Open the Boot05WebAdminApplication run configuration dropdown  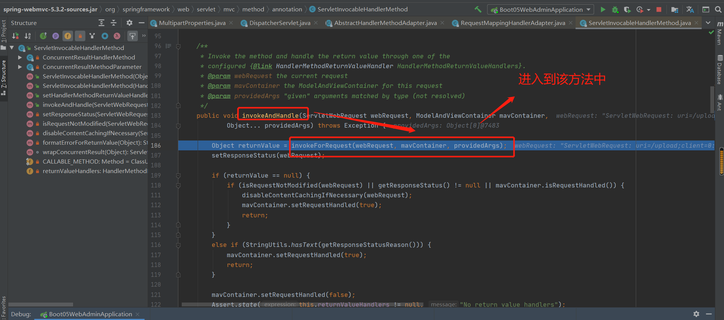pos(540,9)
